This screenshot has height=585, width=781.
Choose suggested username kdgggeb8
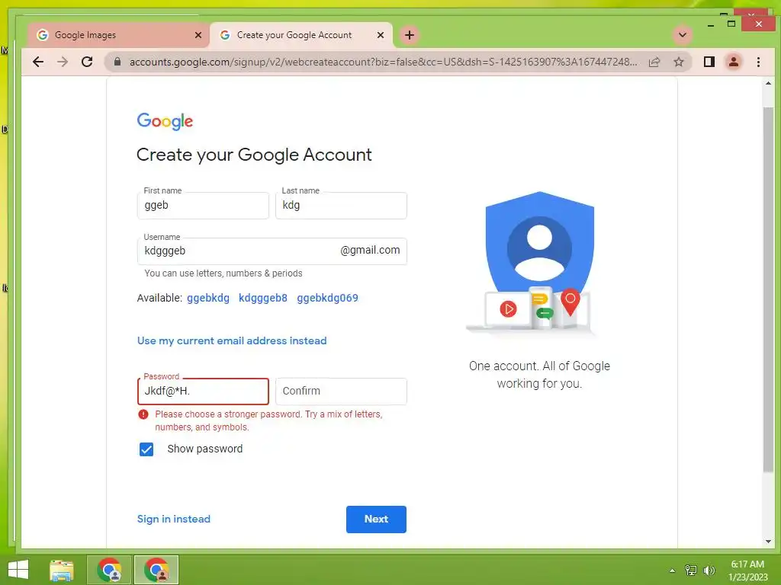coord(263,298)
